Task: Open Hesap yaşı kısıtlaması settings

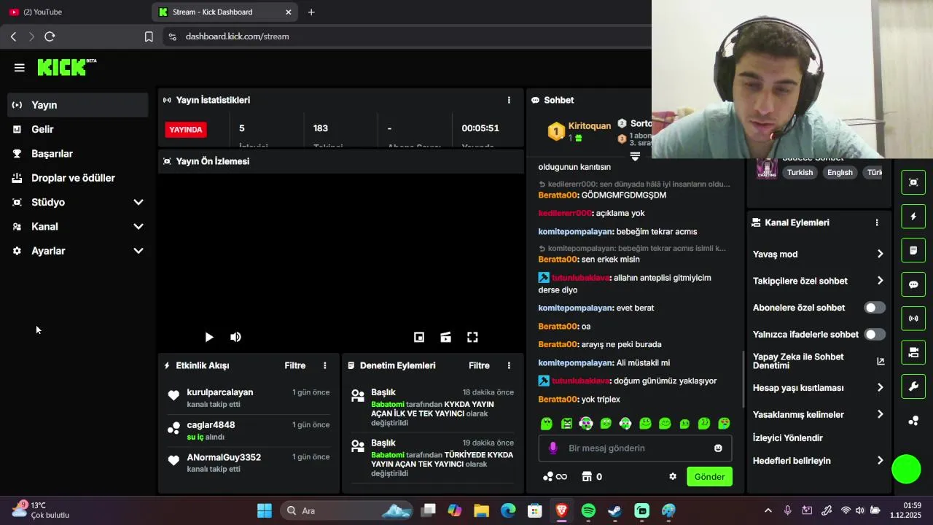Action: click(819, 387)
